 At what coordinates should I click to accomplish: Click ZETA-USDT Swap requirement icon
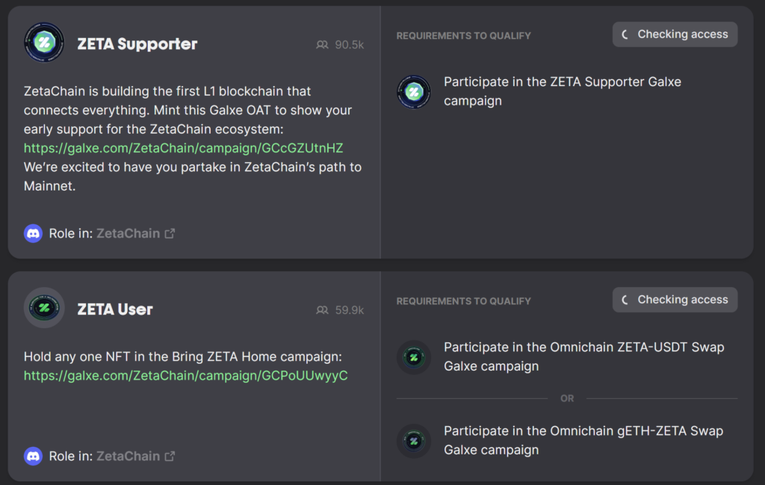point(414,357)
